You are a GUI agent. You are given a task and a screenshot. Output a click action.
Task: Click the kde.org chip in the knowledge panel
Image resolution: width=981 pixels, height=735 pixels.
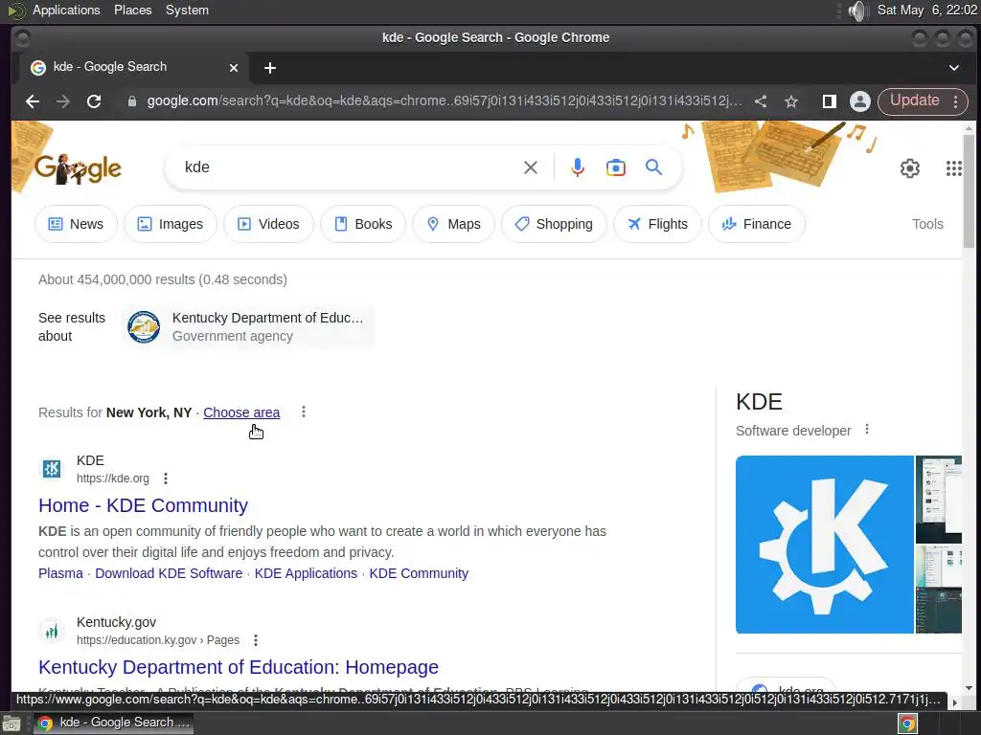[x=786, y=689]
